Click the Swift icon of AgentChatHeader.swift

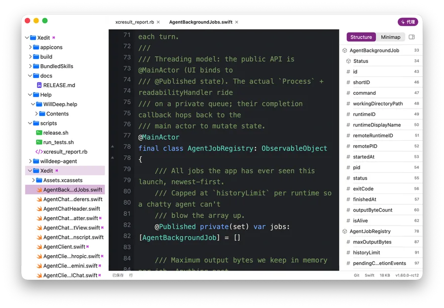[x=39, y=209]
